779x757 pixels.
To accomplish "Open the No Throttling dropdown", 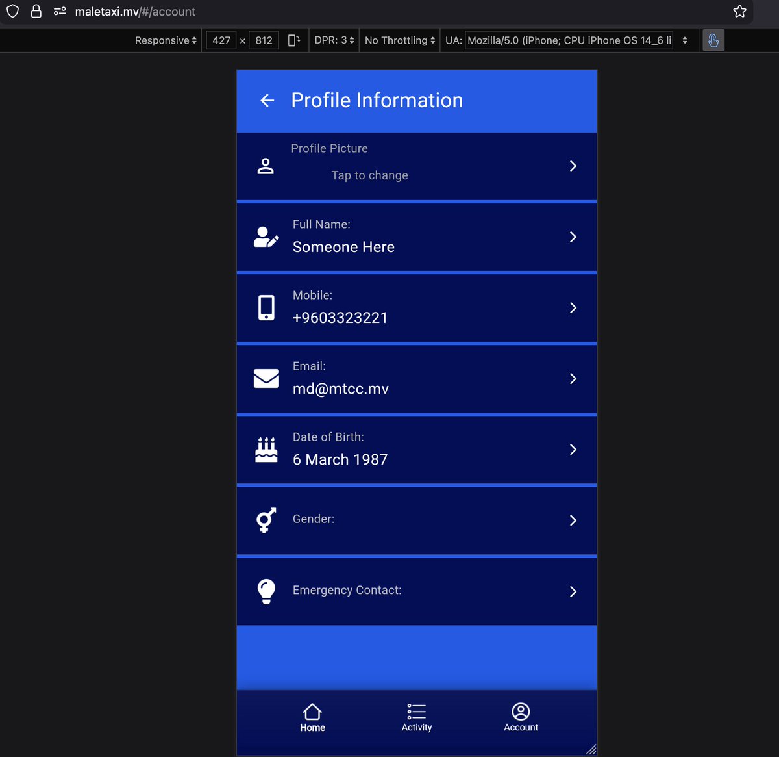I will (400, 40).
